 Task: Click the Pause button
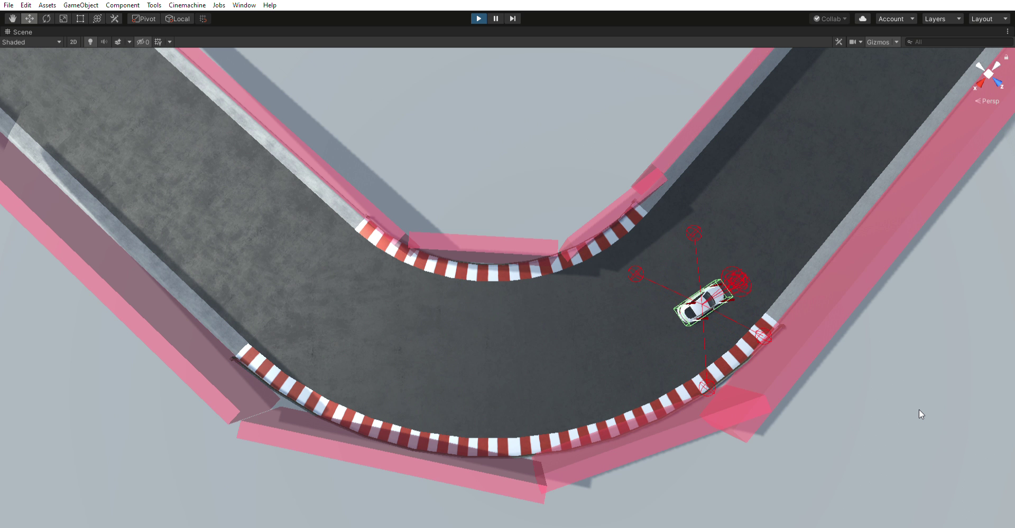click(x=495, y=18)
